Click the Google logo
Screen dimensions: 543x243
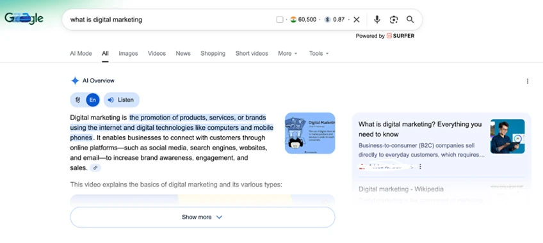pyautogui.click(x=24, y=19)
